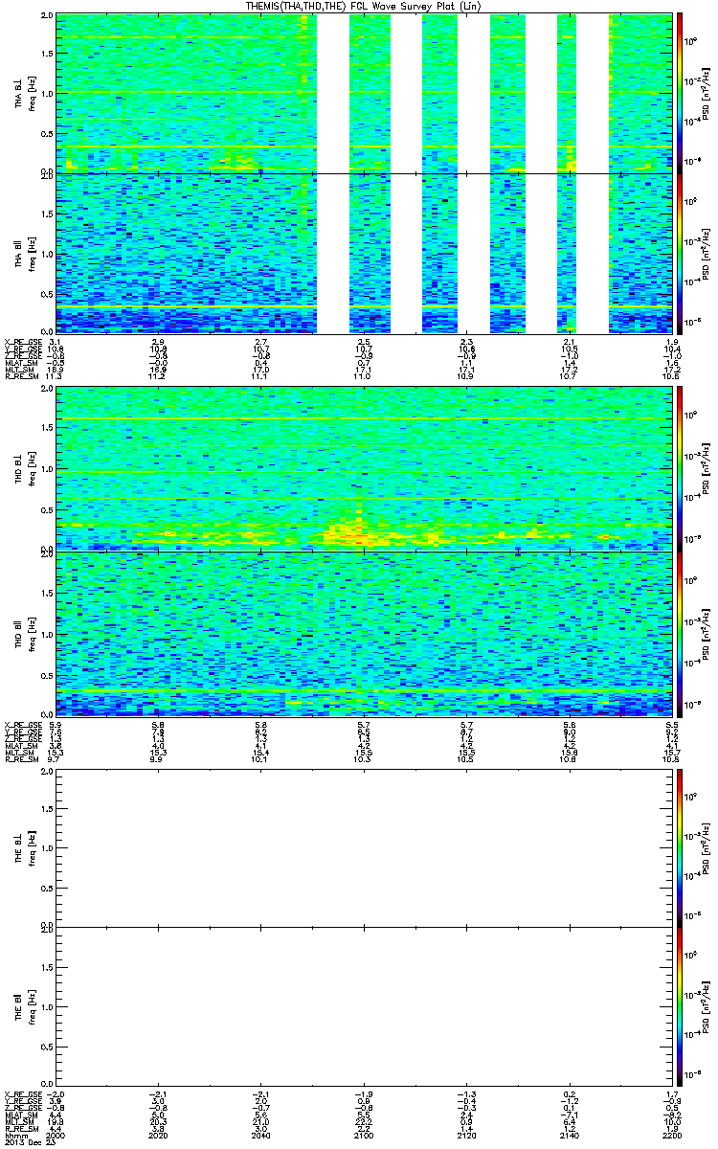Click the PSD units label beside THE BL color bar
This screenshot has width=718, height=1149.
tap(706, 847)
